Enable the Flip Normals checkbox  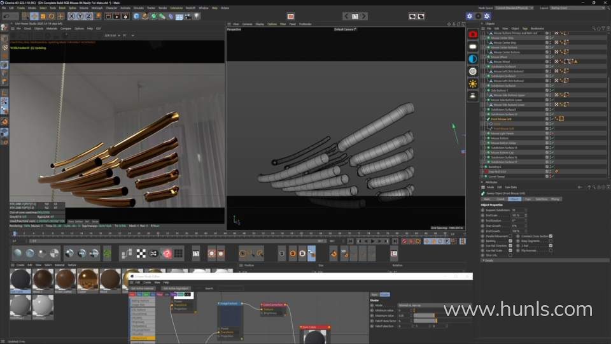pyautogui.click(x=551, y=250)
